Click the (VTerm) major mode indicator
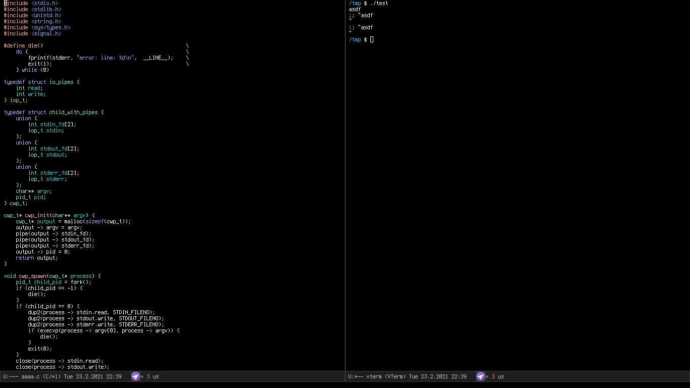This screenshot has width=690, height=388. click(396, 377)
